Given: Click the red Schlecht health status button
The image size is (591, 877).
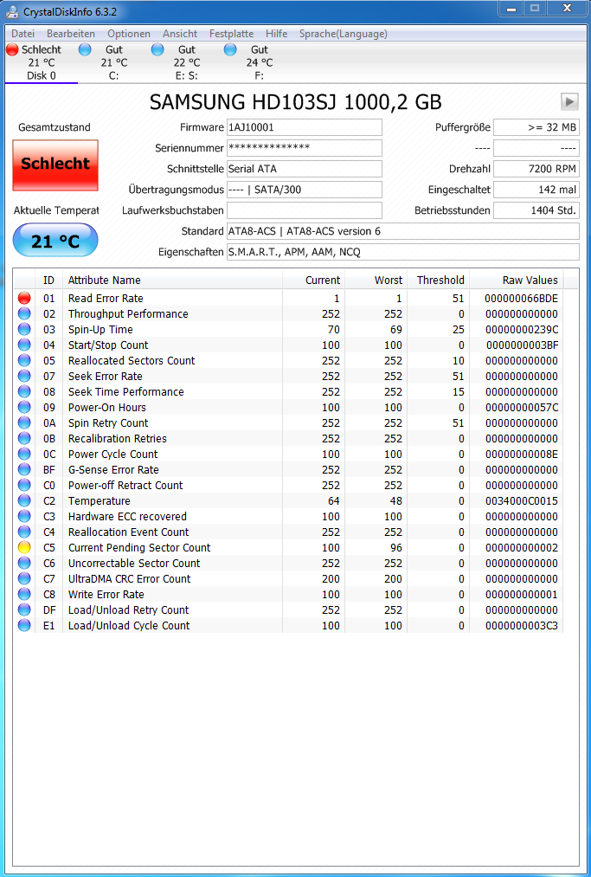Looking at the screenshot, I should [x=55, y=165].
